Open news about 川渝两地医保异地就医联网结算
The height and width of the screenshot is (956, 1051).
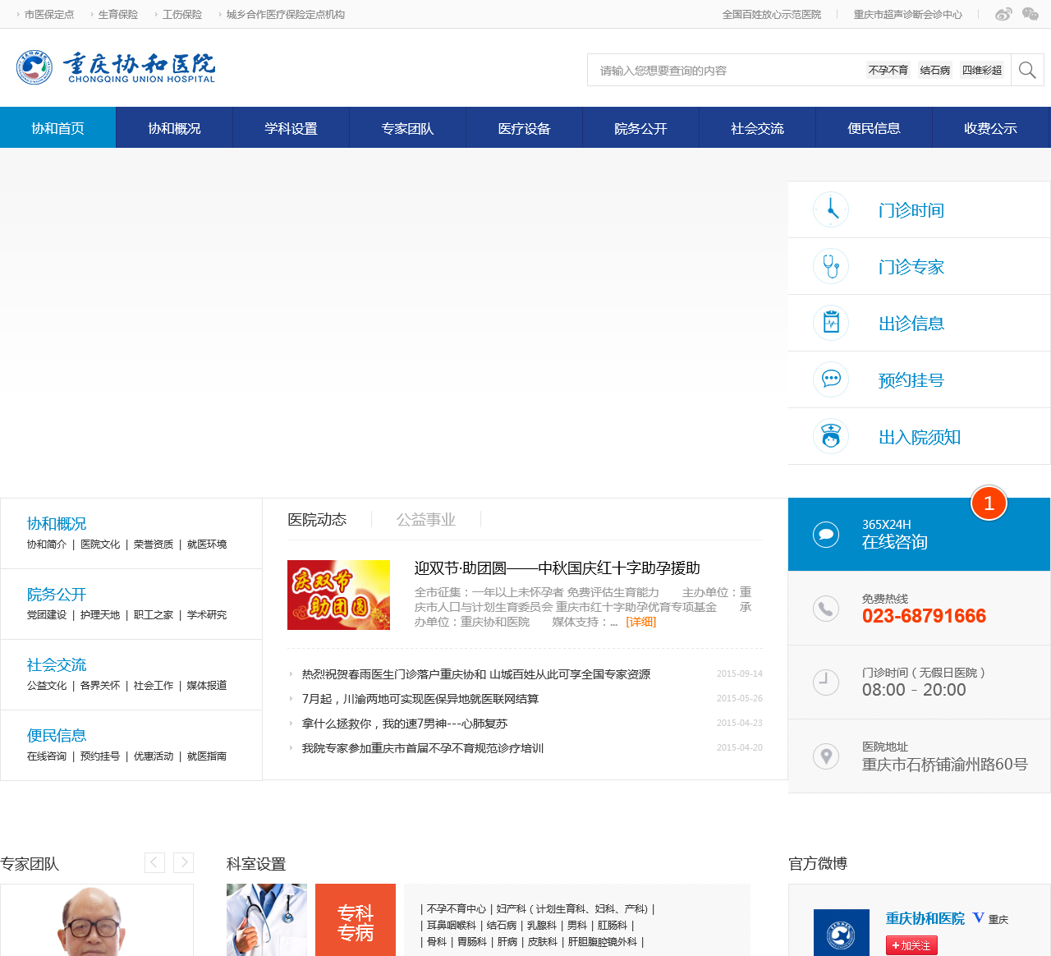pos(420,699)
